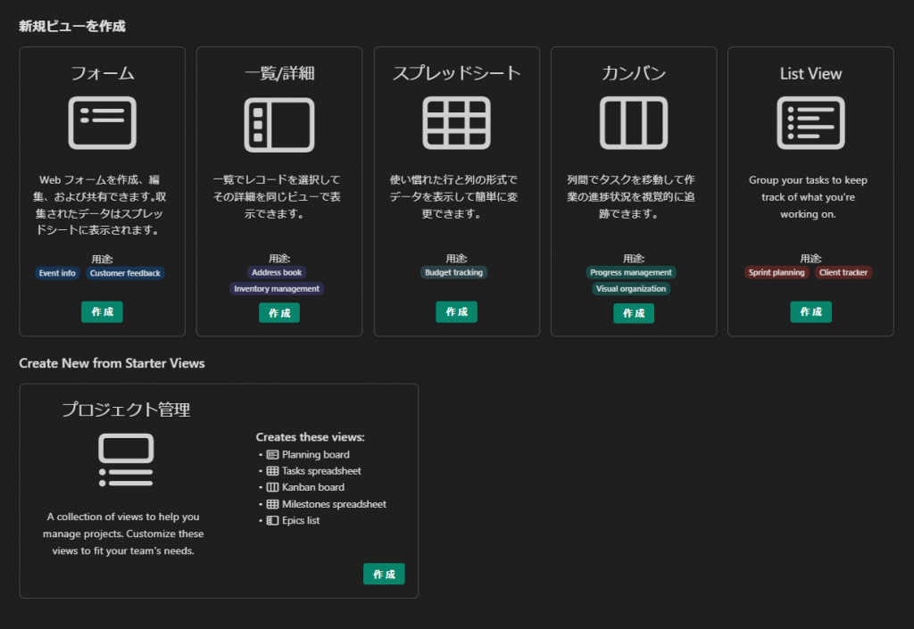Click the Event info tag
Image resolution: width=914 pixels, height=629 pixels.
point(57,273)
